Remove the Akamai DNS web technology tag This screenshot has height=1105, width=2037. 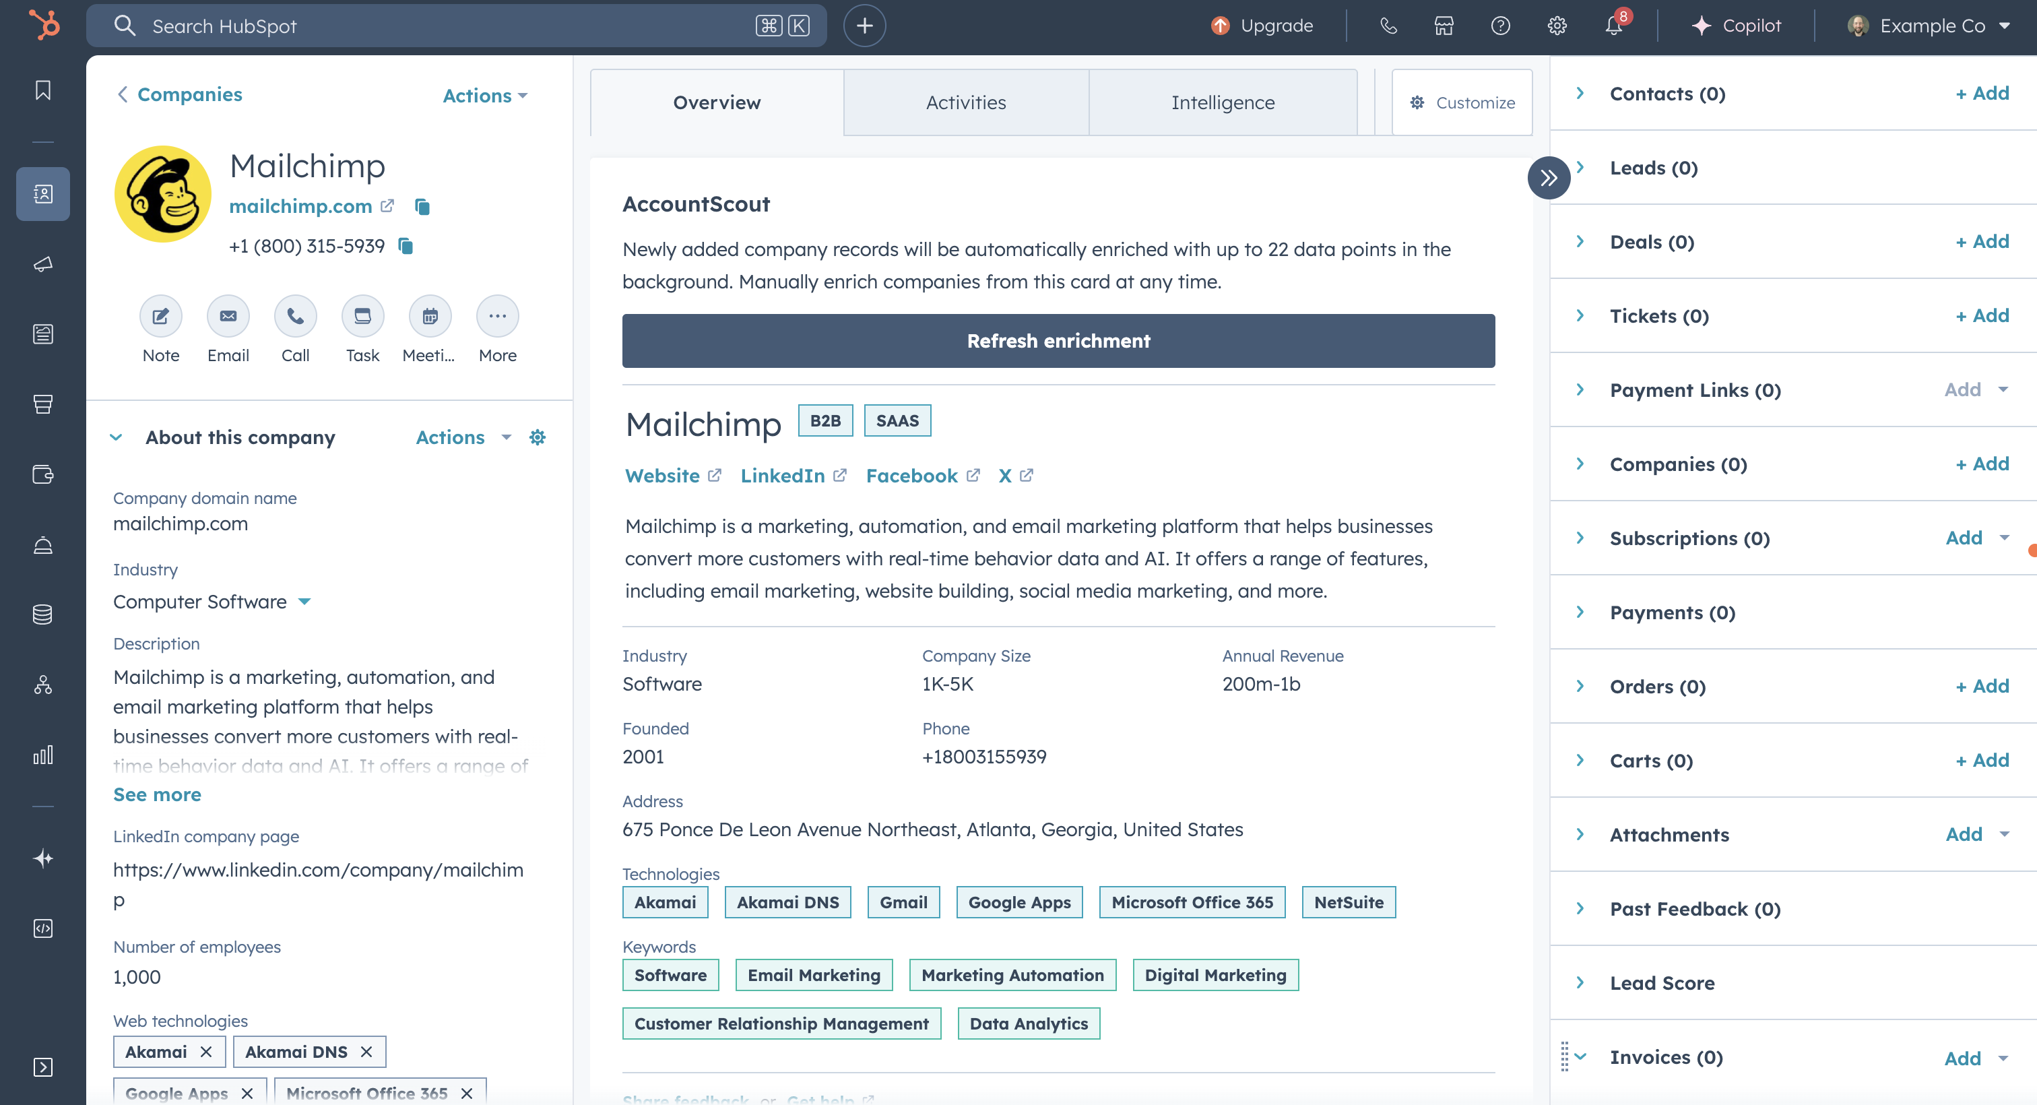pyautogui.click(x=366, y=1051)
